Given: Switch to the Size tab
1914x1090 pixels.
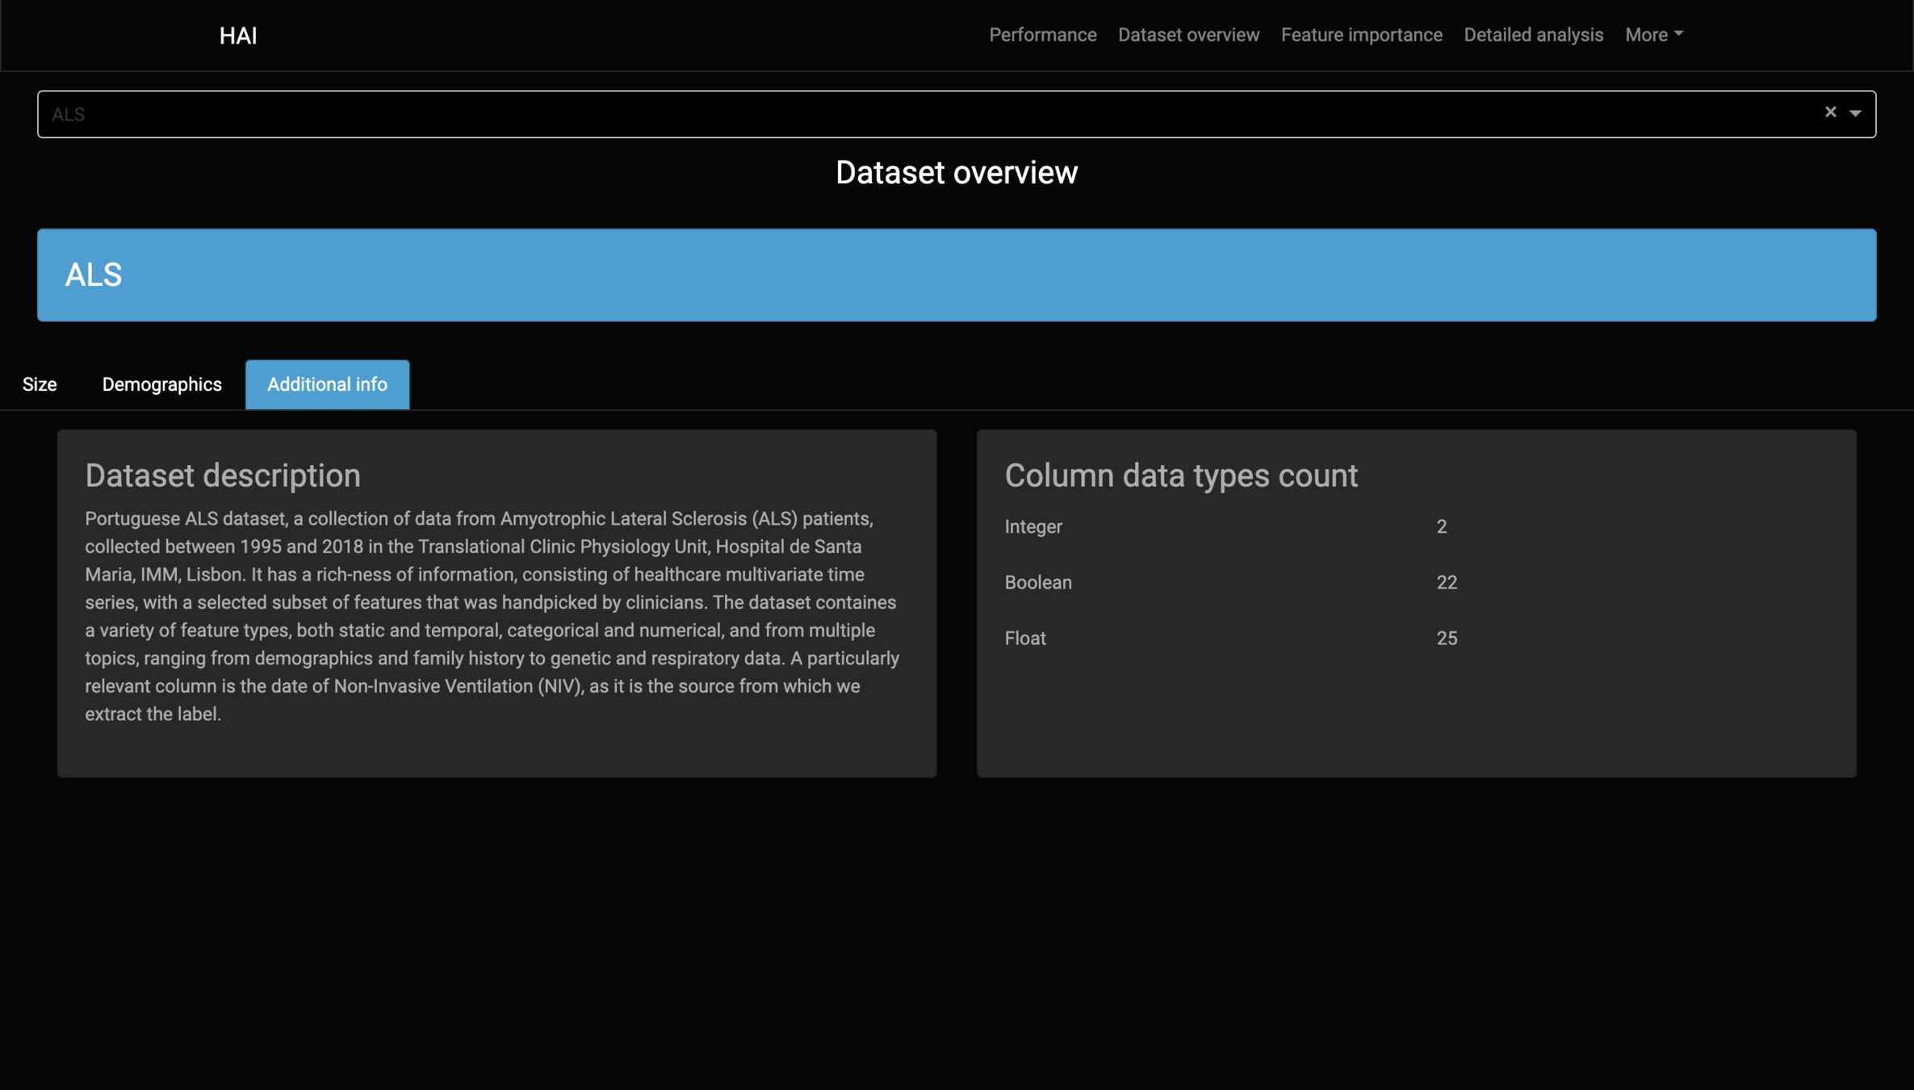Looking at the screenshot, I should coord(40,384).
